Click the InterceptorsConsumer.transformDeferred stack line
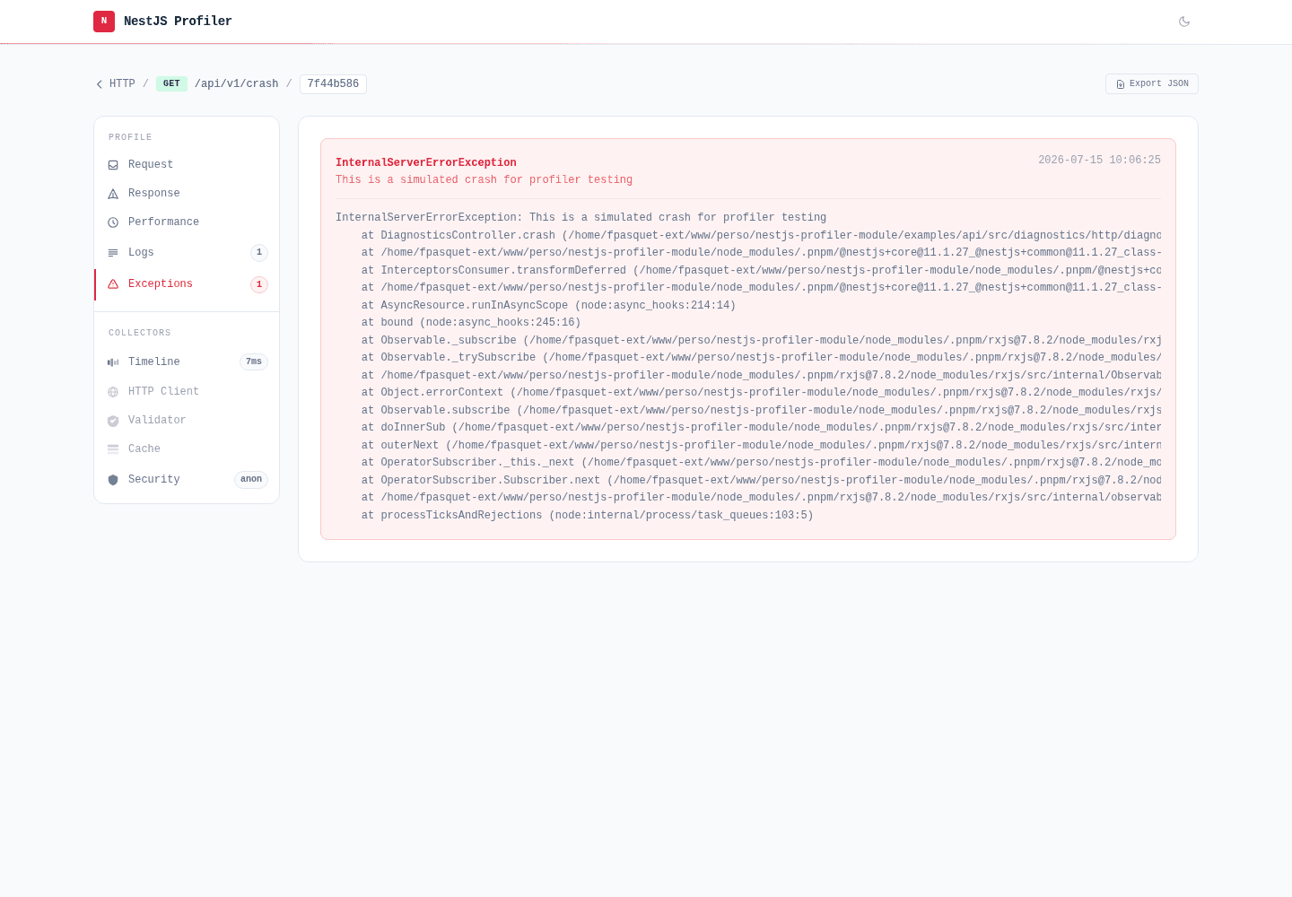This screenshot has width=1292, height=897. click(762, 271)
